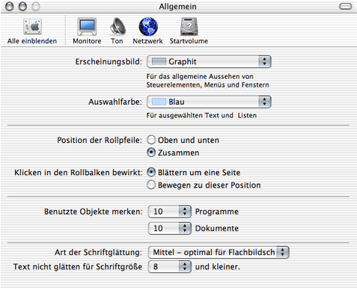Click the text 'Für ausgewählten Text und Listen'

pos(201,115)
